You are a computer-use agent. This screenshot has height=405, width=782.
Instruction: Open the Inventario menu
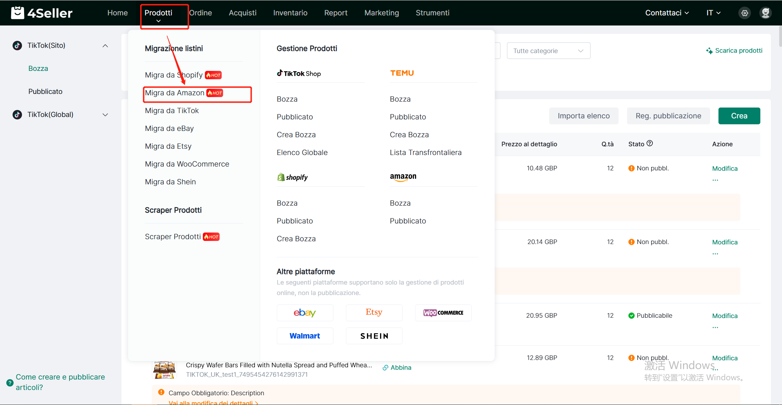290,13
